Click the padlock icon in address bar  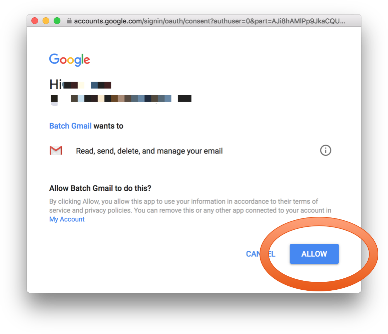tap(69, 21)
